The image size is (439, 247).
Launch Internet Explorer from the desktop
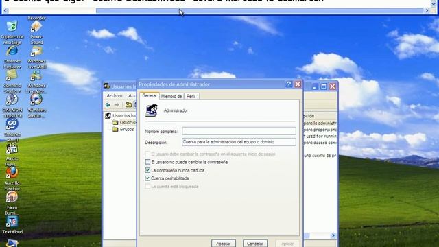(x=12, y=51)
